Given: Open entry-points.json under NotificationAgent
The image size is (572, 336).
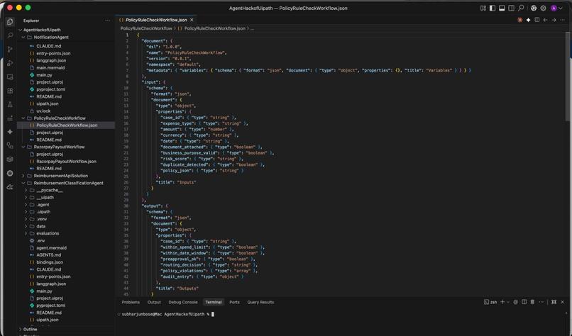Looking at the screenshot, I should click(53, 53).
